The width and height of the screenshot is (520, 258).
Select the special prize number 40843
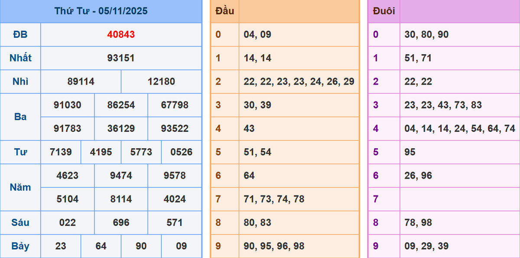pos(121,35)
